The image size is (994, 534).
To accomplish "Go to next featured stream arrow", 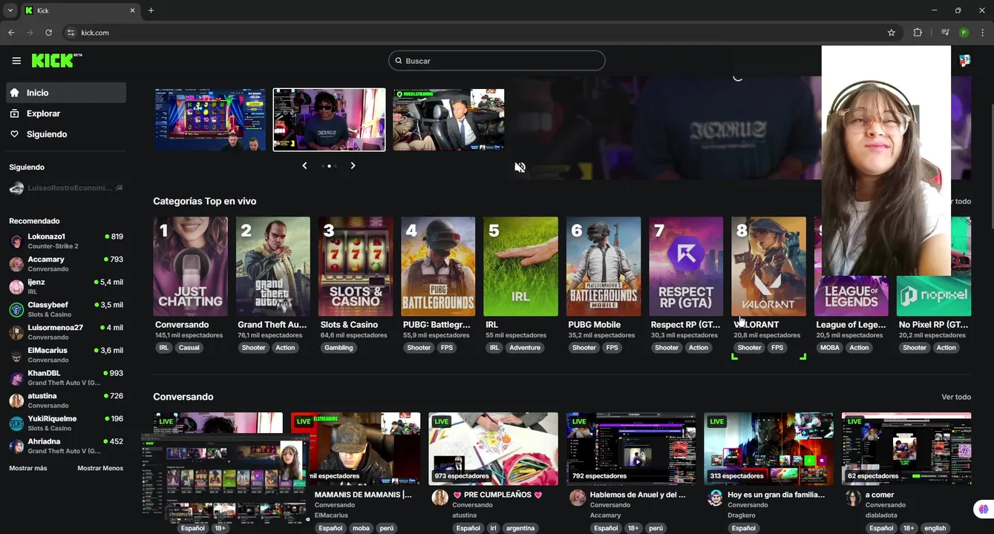I will point(353,165).
